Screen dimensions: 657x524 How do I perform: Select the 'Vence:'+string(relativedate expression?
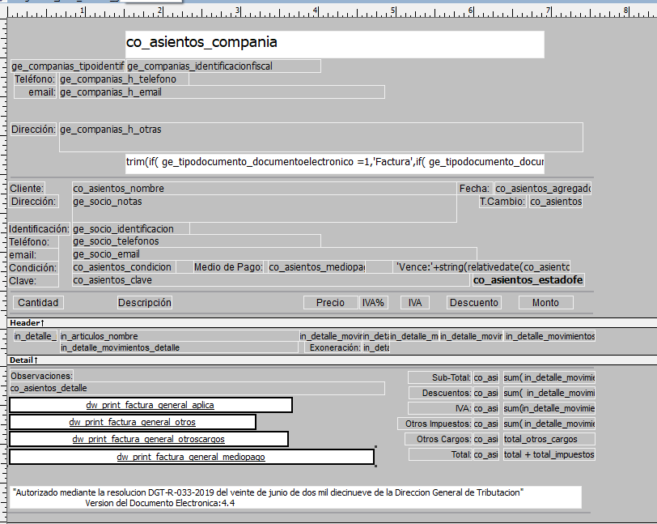tap(483, 267)
